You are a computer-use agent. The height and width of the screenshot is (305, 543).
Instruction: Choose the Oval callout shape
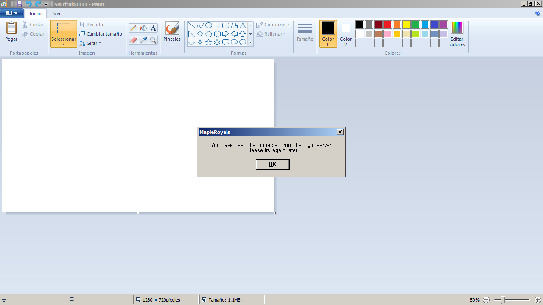pyautogui.click(x=234, y=42)
